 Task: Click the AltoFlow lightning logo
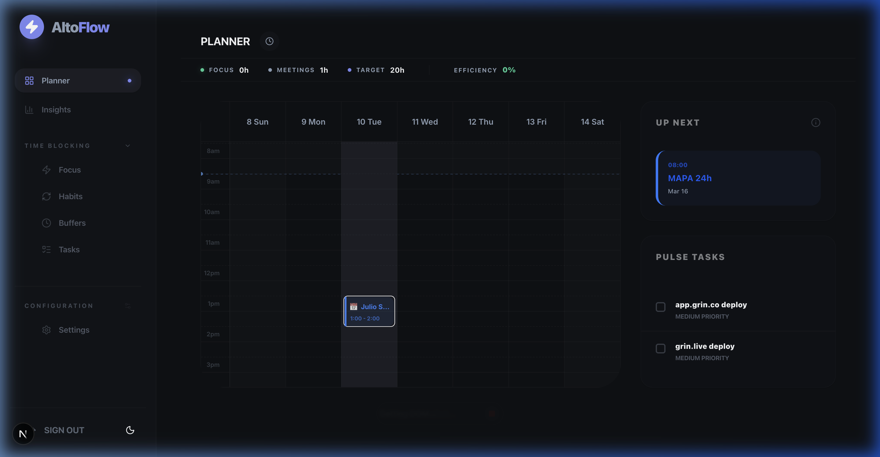(x=31, y=27)
